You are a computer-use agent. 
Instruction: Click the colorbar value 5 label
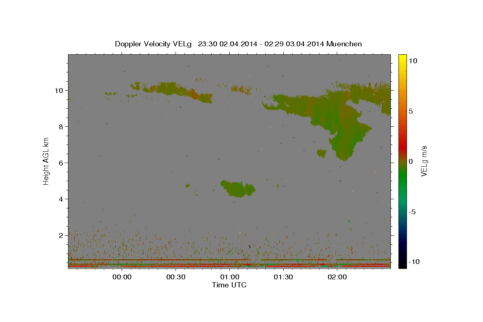[x=411, y=111]
